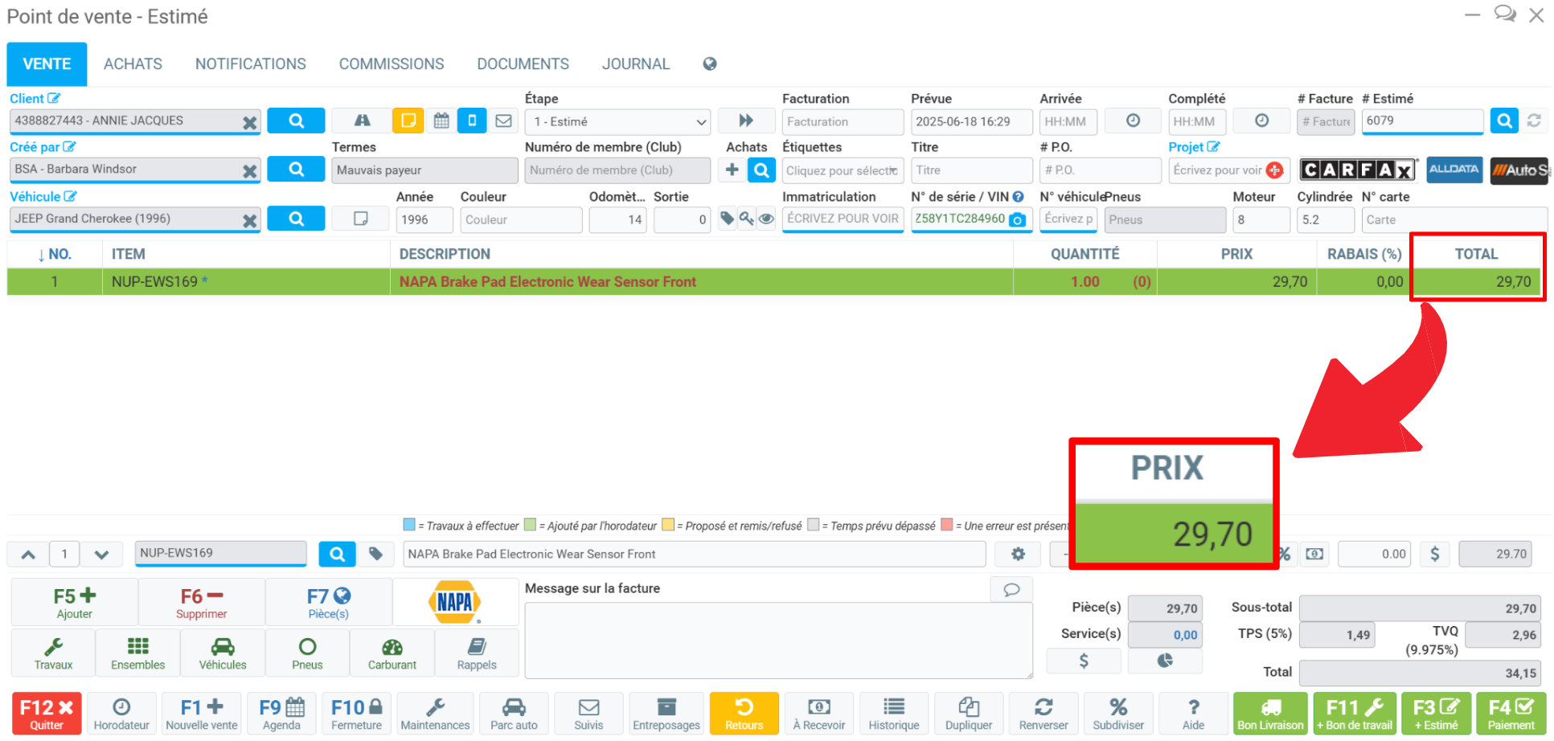Click the envelope icon to email client
The image size is (1554, 741).
point(503,121)
